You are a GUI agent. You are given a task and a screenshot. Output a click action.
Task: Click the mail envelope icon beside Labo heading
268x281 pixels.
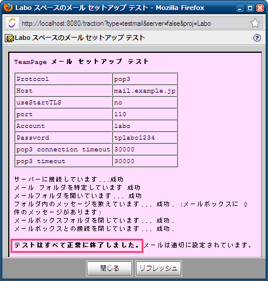pyautogui.click(x=9, y=38)
